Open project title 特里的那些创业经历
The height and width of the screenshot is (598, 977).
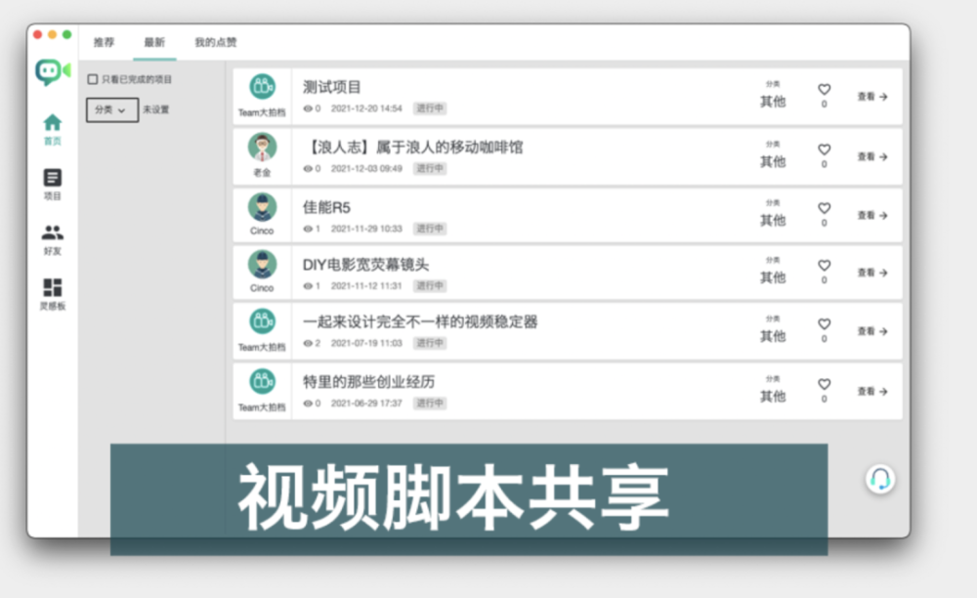[x=369, y=382]
